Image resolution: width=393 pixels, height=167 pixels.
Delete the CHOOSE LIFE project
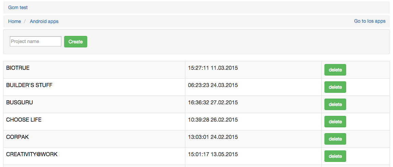(335, 122)
